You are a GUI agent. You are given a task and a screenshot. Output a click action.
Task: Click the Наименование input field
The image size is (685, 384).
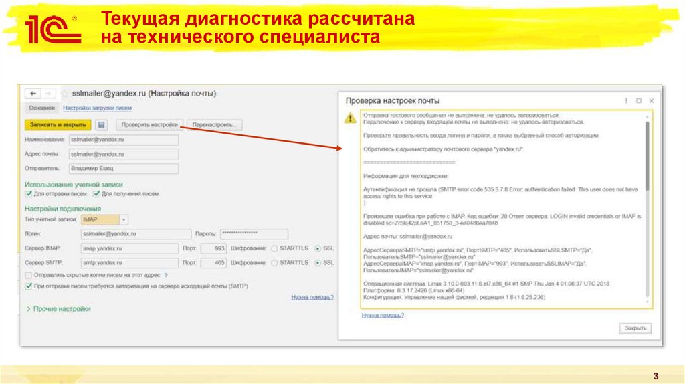pyautogui.click(x=124, y=140)
